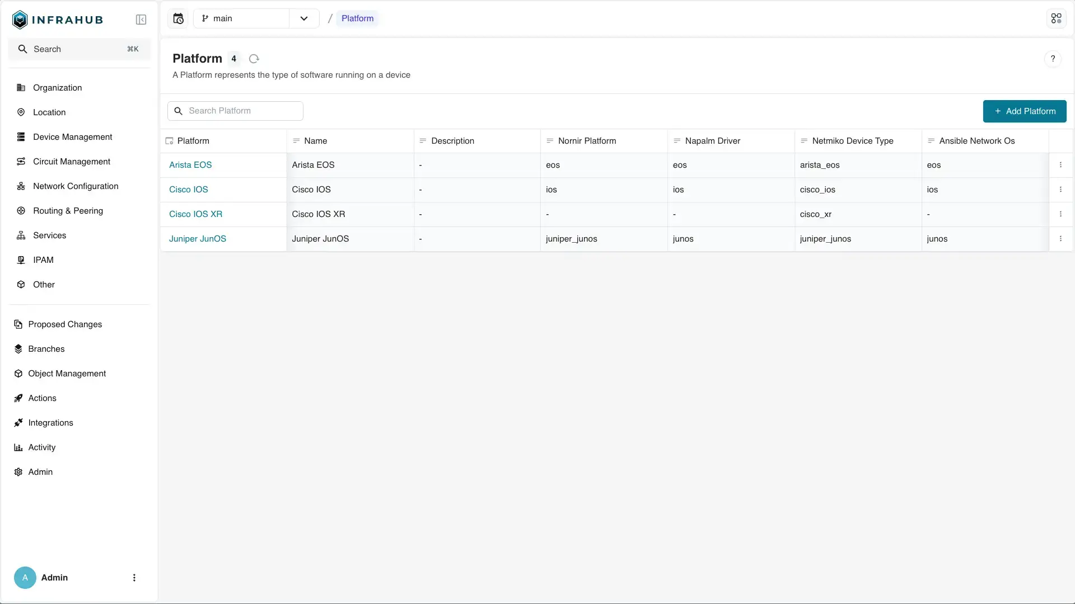Open Actions section

point(80,398)
